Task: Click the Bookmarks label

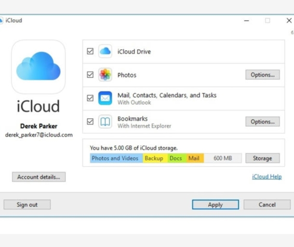Action: click(x=133, y=119)
